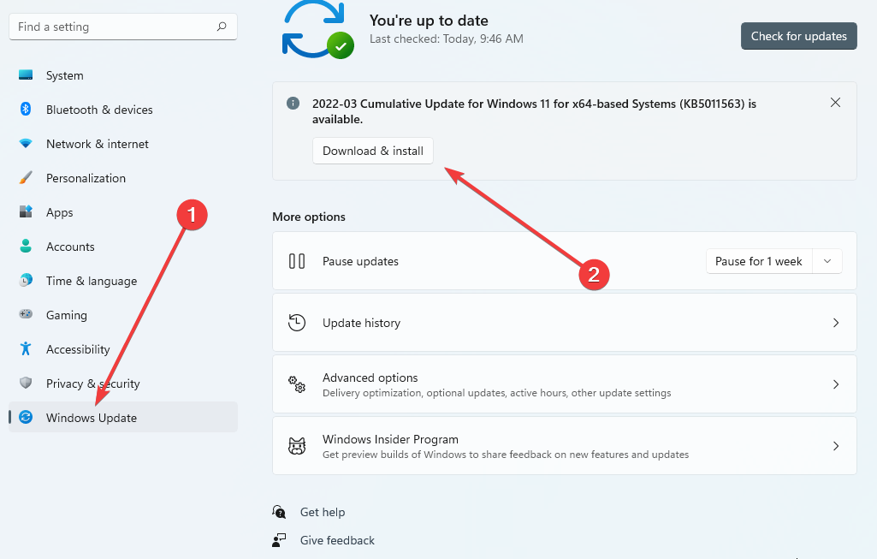877x559 pixels.
Task: Open Time & language settings
Action: (123, 280)
